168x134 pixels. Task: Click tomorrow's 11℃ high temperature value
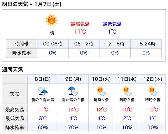(x=80, y=32)
